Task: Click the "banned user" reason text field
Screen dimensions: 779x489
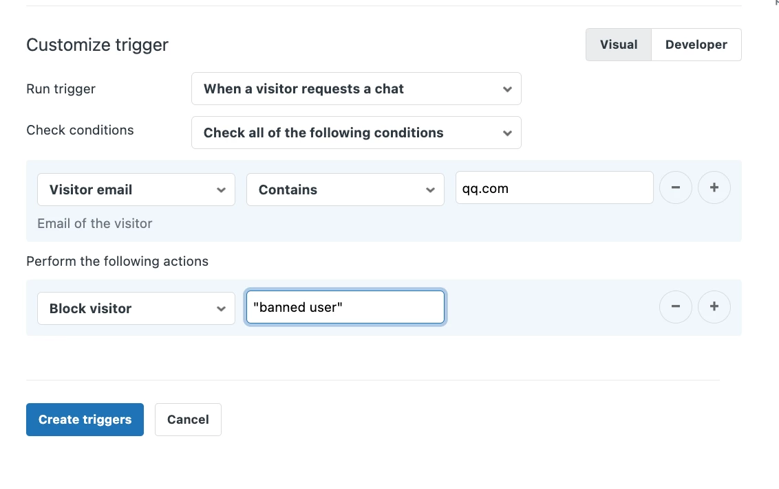Action: pos(345,308)
